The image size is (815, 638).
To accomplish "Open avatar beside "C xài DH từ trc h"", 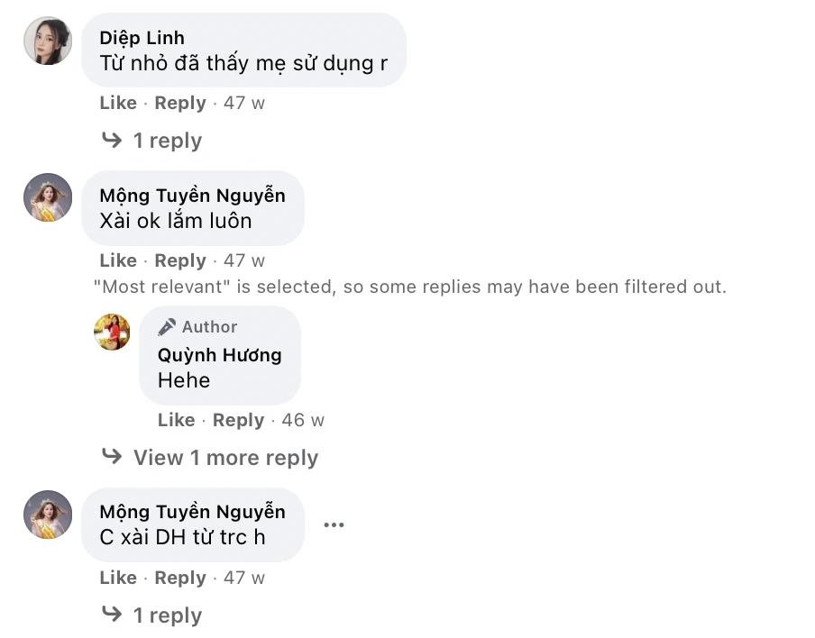I will click(48, 515).
